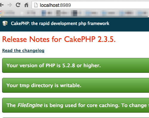Click the Release Notes for CakePHP 2.3.5 heading
Image resolution: width=149 pixels, height=118 pixels.
pos(59,39)
